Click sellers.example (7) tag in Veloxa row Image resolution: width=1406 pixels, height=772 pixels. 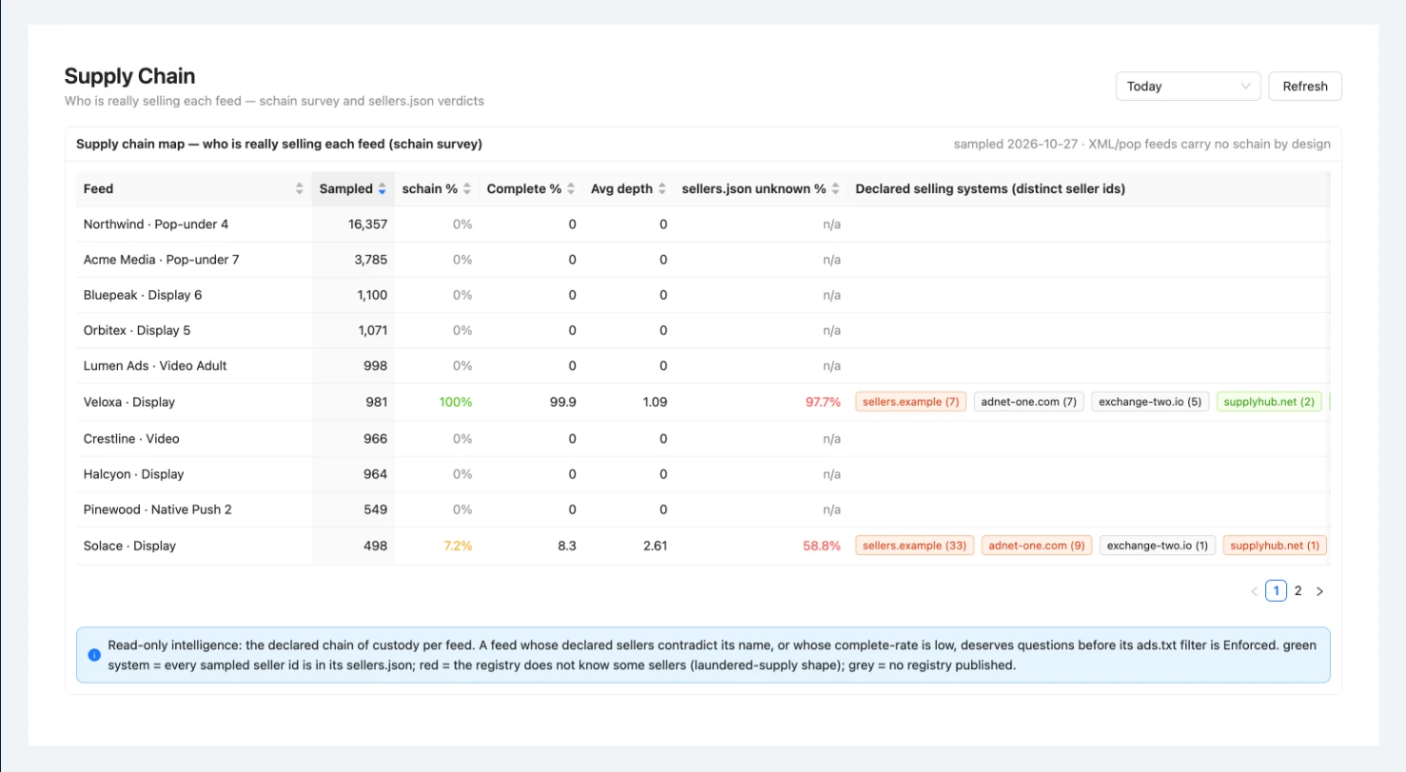[x=911, y=402]
